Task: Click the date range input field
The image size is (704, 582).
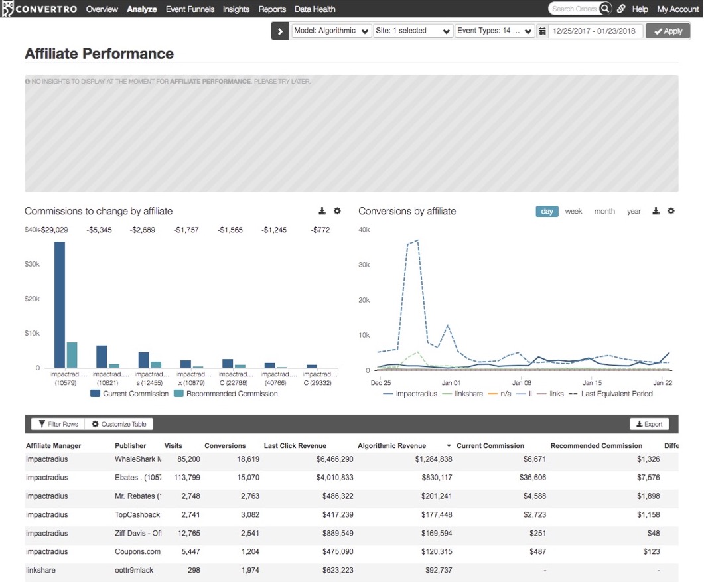Action: point(595,31)
